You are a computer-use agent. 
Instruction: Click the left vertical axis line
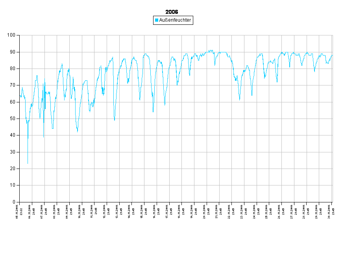click(20, 118)
